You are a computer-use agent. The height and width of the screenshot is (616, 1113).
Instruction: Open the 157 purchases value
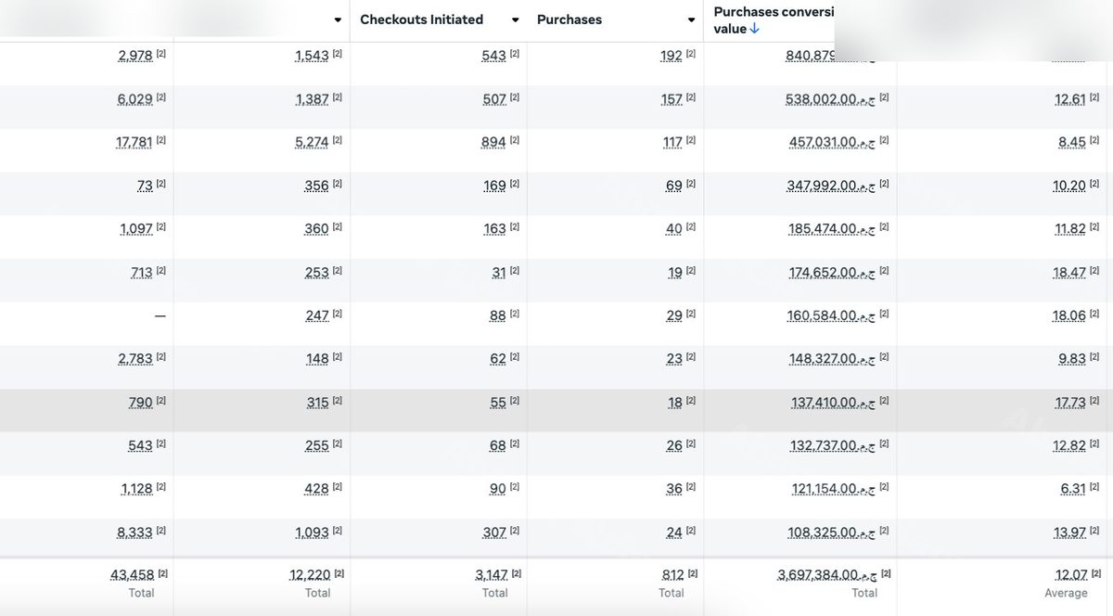672,99
